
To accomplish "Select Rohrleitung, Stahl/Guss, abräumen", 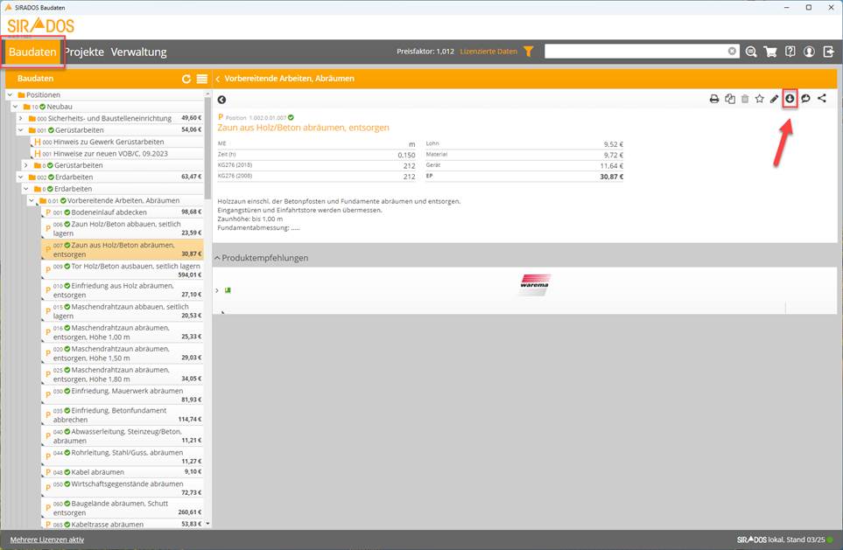I will tap(123, 456).
